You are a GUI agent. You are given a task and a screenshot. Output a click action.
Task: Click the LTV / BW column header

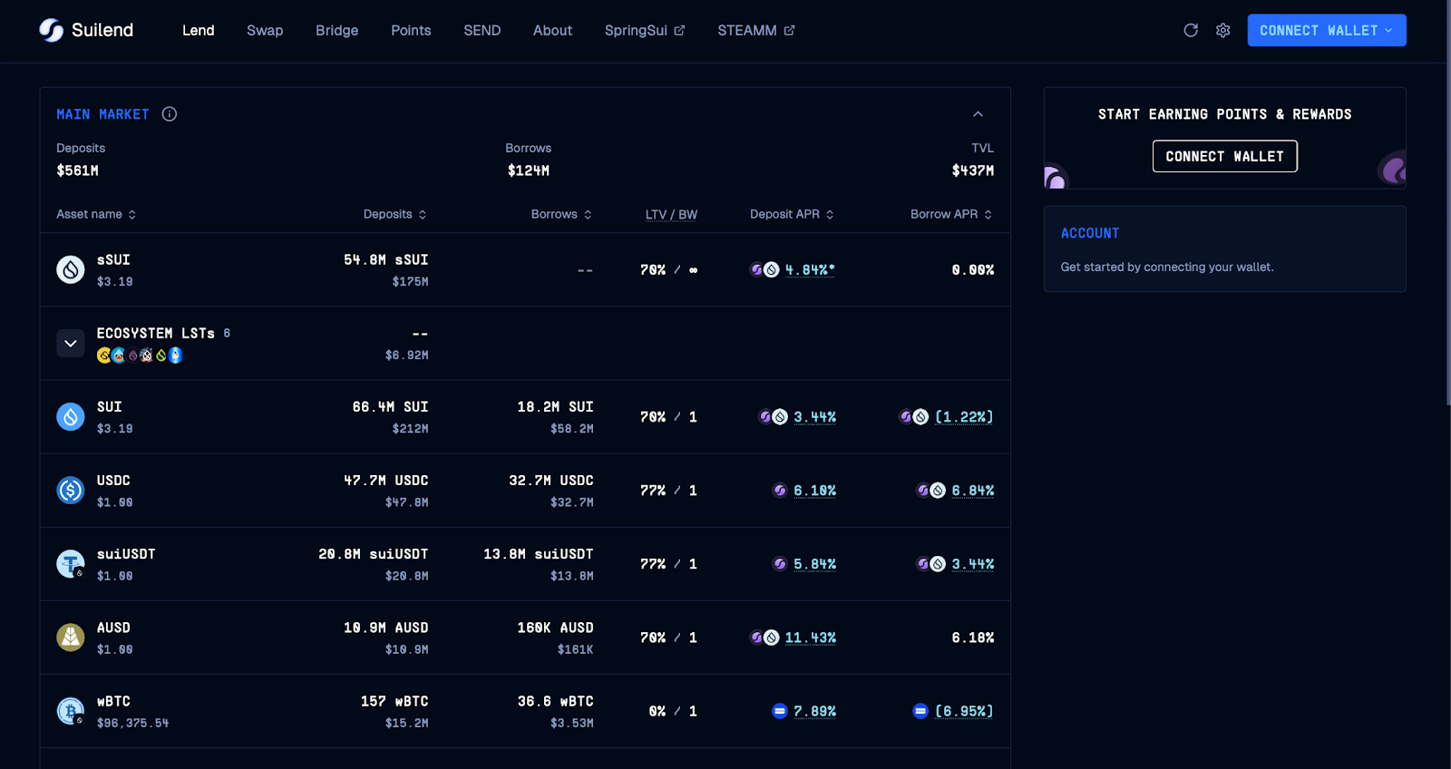pos(671,214)
